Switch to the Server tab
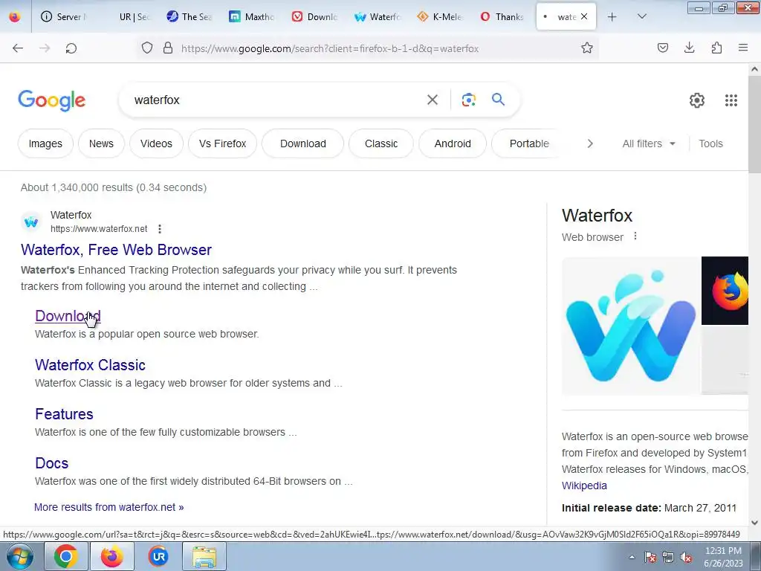This screenshot has width=761, height=571. pos(63,16)
